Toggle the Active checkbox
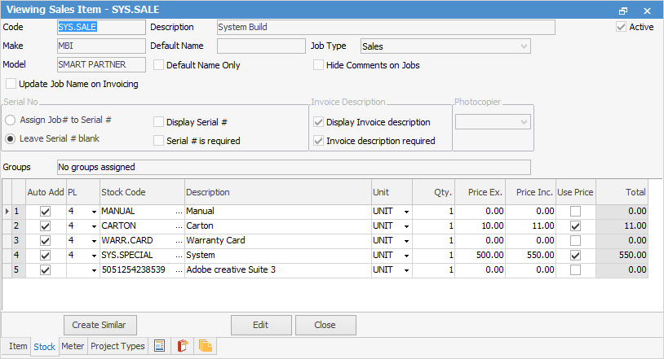 click(x=622, y=27)
